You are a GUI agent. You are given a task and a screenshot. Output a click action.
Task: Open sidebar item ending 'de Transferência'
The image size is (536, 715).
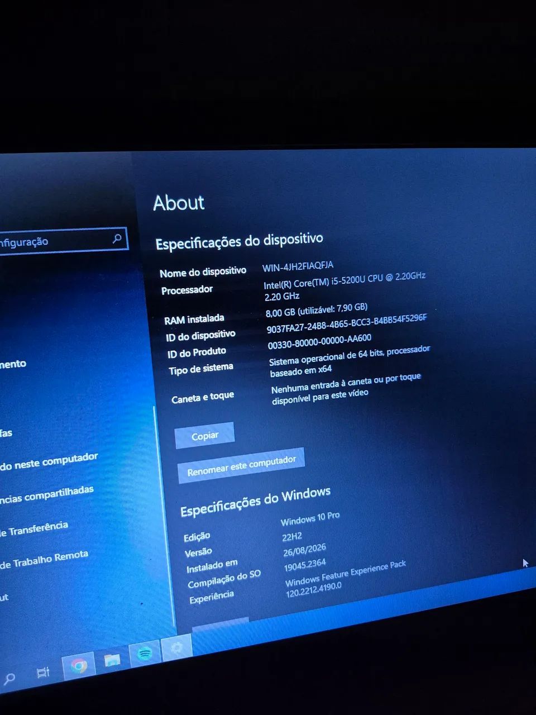[34, 528]
